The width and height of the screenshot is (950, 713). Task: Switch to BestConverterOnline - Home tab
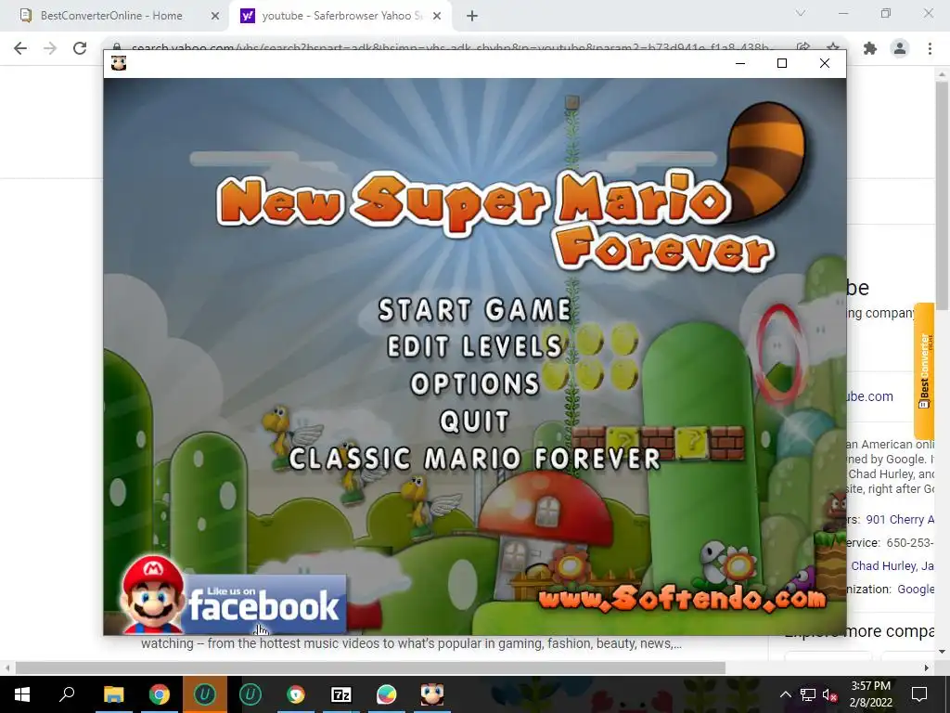click(111, 16)
